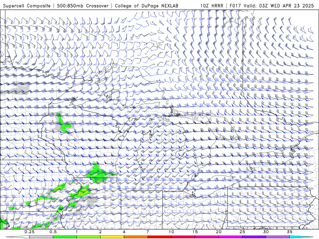Select the magenta 20–25 color bar segment
Image resolution: width=319 pixels, height=239 pixels.
(230, 237)
